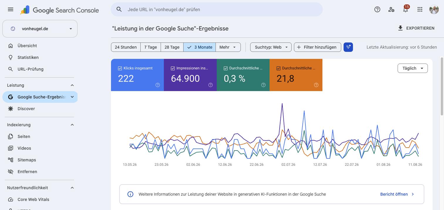Click the Discover asterisk icon
The image size is (444, 210).
[x=11, y=109]
